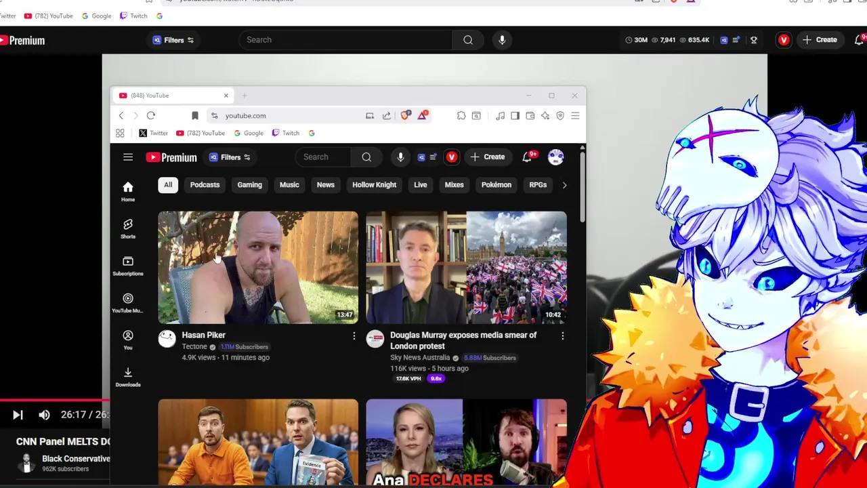This screenshot has height=488, width=867.
Task: Click the VPN shield icon in inner toolbar
Action: (560, 116)
